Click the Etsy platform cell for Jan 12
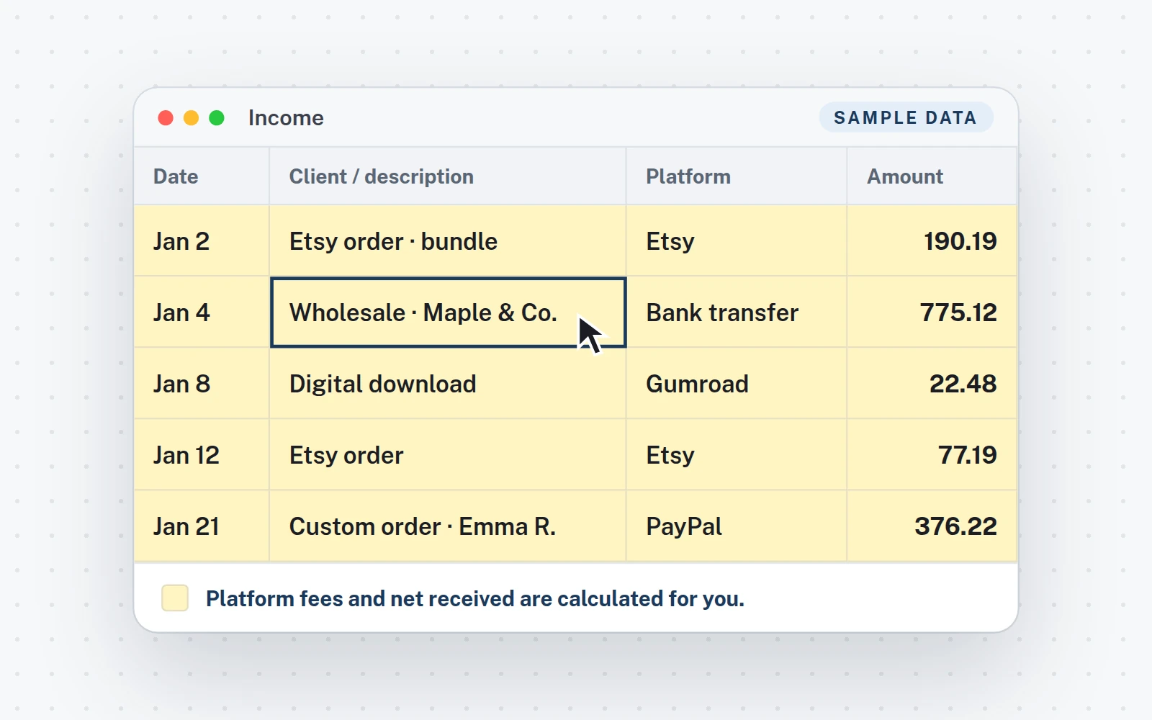Screen dimensions: 1152x720 pos(737,455)
